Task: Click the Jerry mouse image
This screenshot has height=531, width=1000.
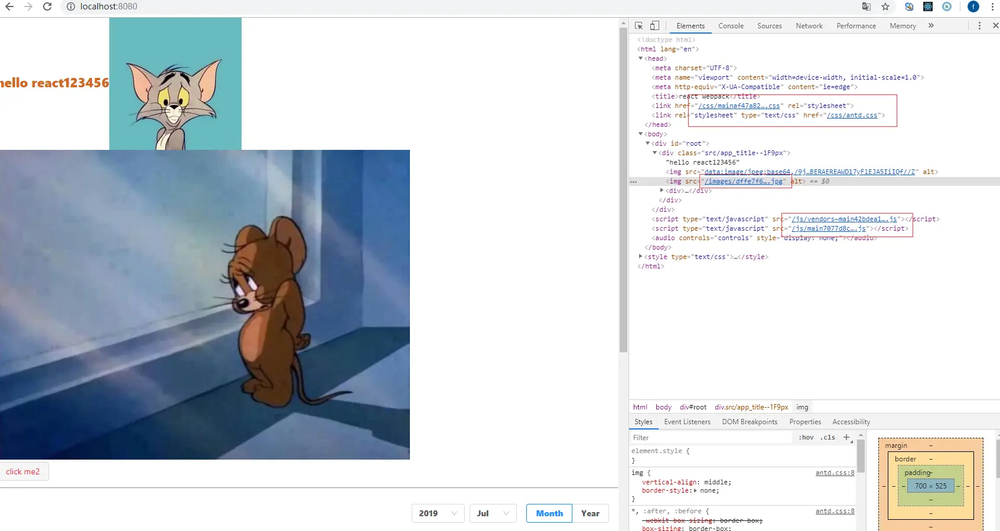Action: [x=205, y=304]
